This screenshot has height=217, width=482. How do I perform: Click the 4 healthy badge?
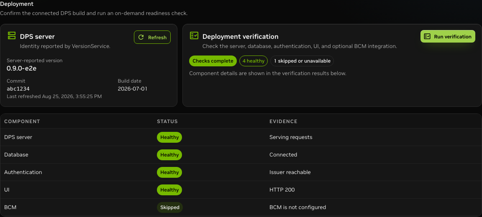pos(254,61)
